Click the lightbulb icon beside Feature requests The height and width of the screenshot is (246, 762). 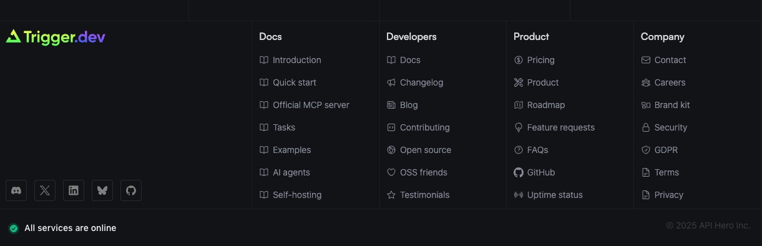[519, 127]
